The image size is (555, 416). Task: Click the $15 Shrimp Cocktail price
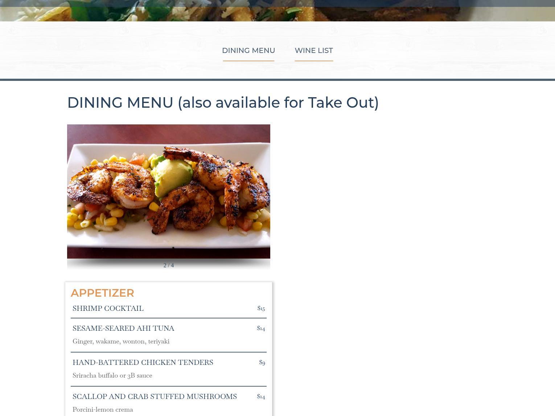pyautogui.click(x=261, y=308)
